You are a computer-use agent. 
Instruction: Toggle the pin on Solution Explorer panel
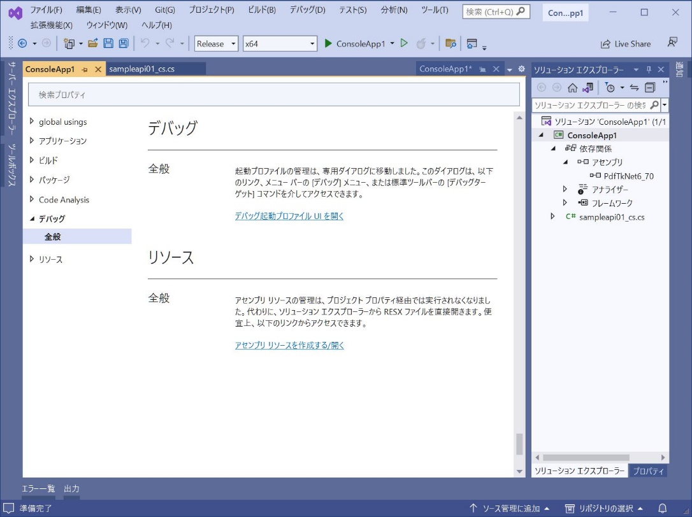click(649, 69)
